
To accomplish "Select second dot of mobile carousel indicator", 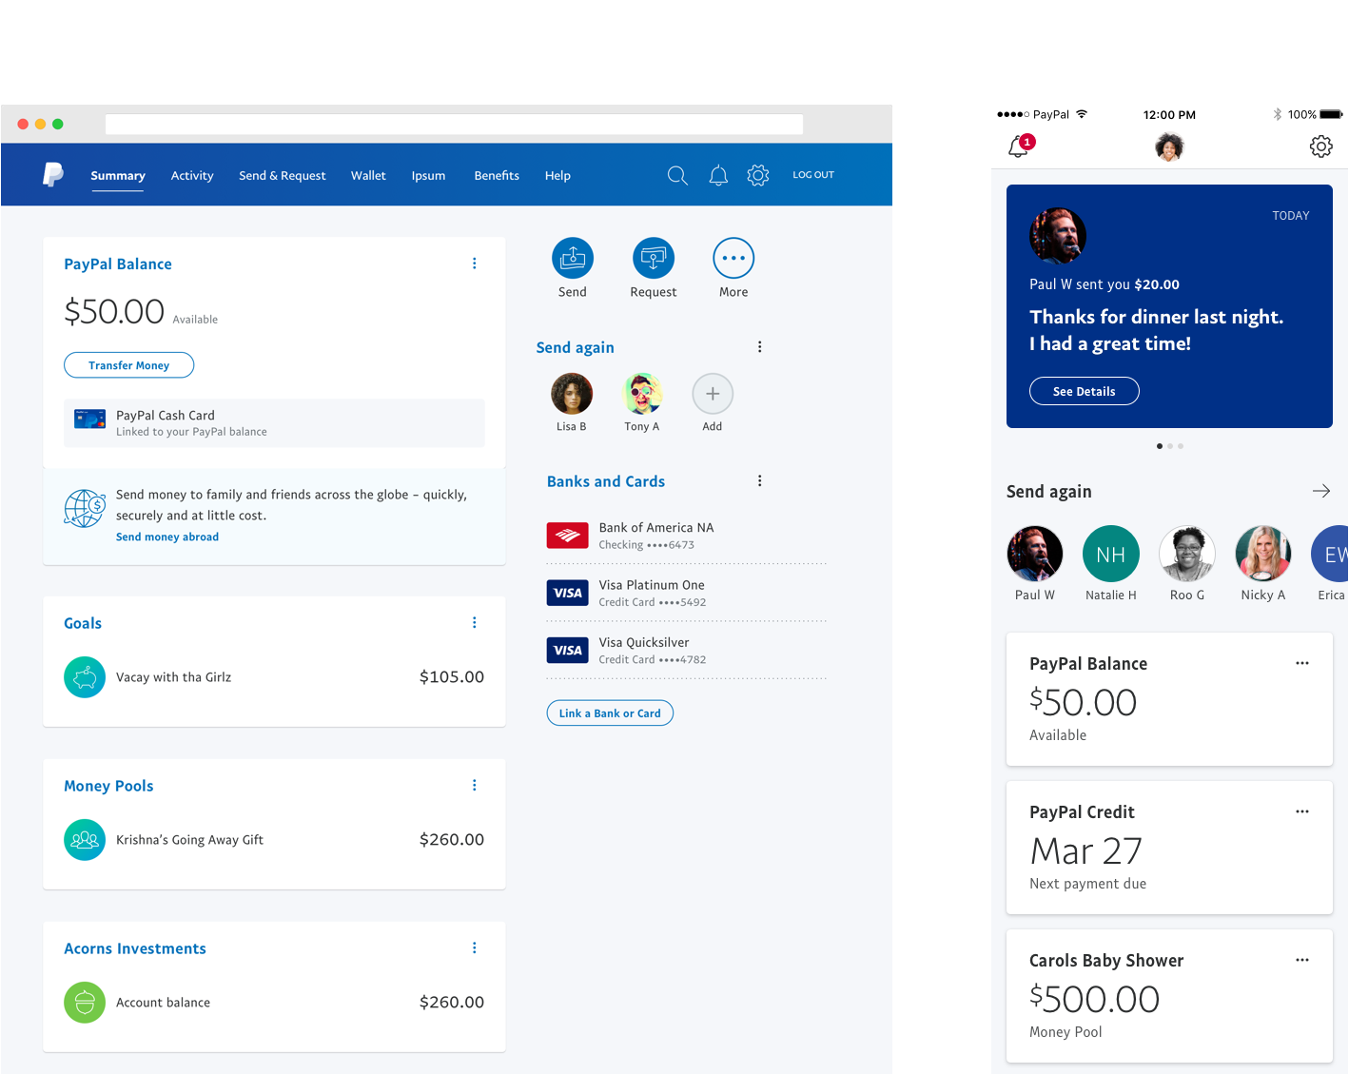I will [1170, 446].
